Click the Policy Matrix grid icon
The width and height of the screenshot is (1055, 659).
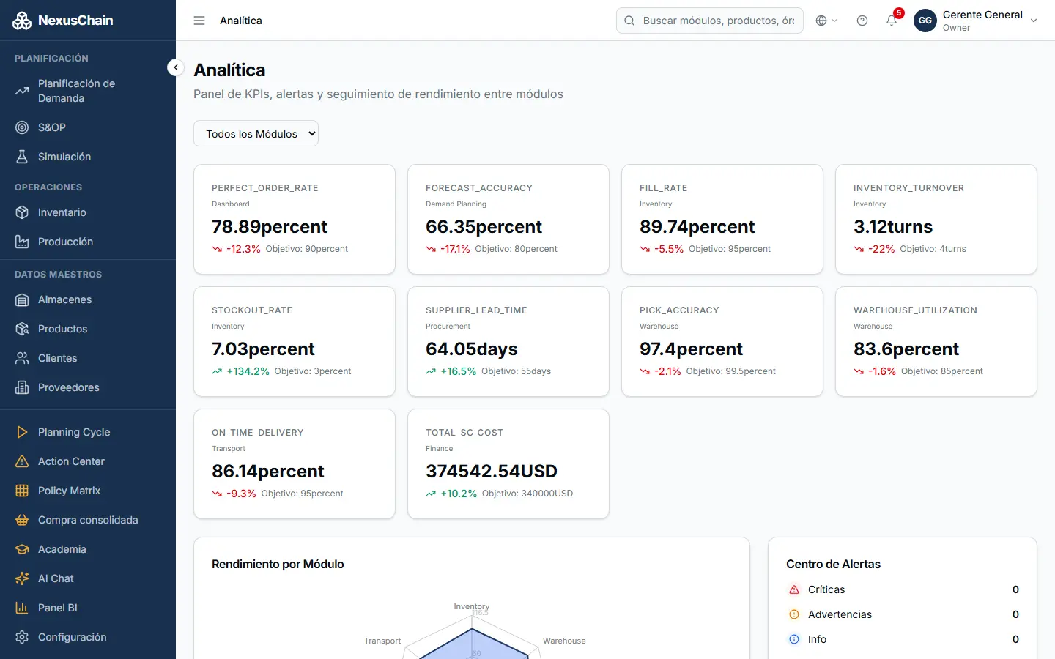(22, 491)
